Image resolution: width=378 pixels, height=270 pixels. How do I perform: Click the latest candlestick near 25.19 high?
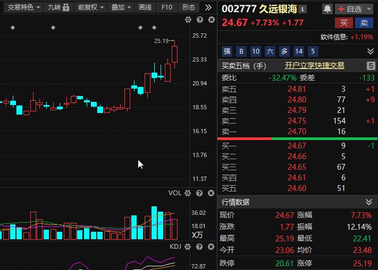point(174,54)
